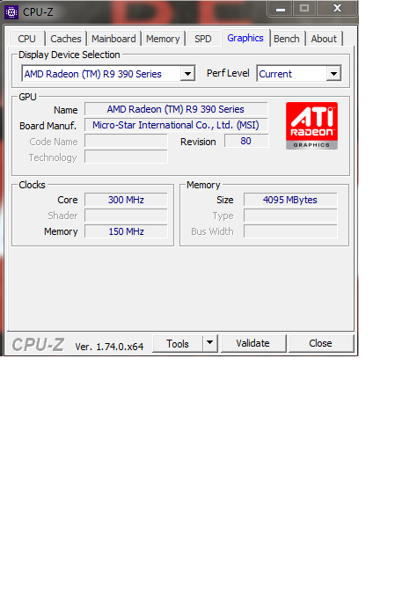Click the disabled maximize button

point(304,9)
